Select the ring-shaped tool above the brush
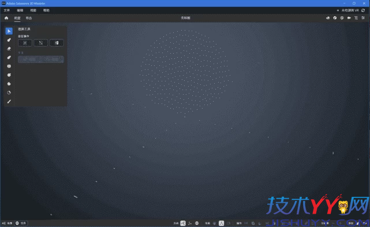 click(9, 92)
